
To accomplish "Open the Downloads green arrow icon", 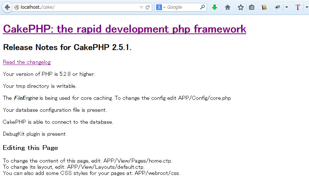I will [214, 7].
